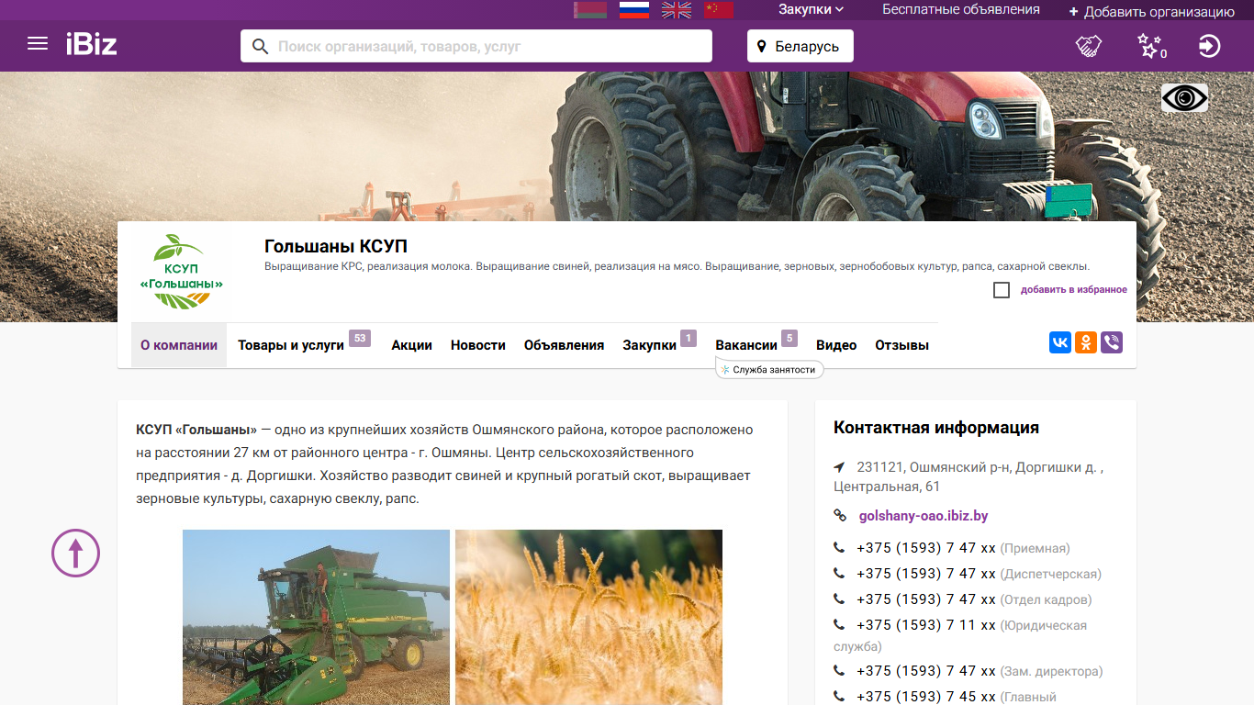Screen dimensions: 1254x705
Task: Click phone icon next to Отдел кадров number
Action: 839,599
